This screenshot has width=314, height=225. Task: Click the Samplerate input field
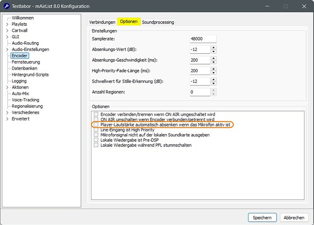tap(203, 39)
